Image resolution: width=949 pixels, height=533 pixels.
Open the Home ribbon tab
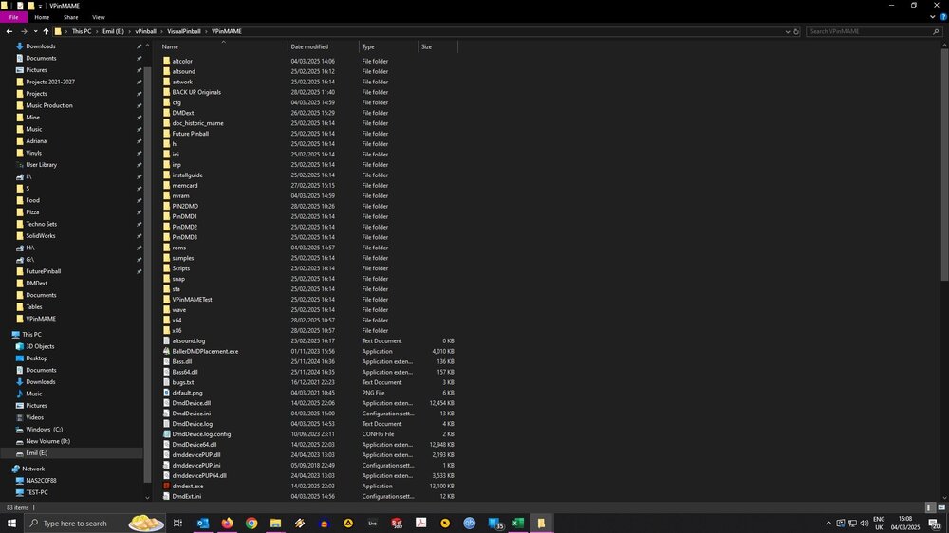tap(42, 17)
